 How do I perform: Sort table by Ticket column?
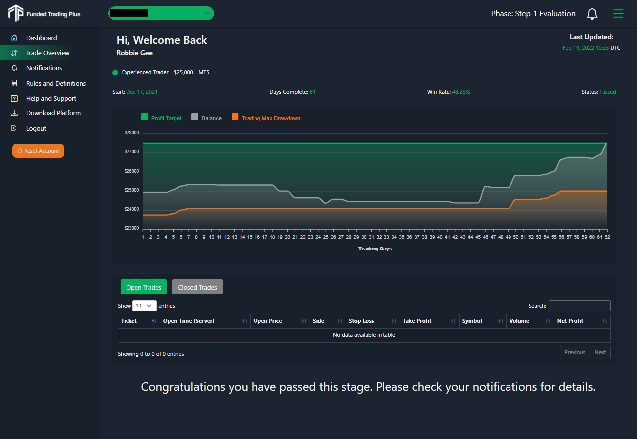coord(139,321)
